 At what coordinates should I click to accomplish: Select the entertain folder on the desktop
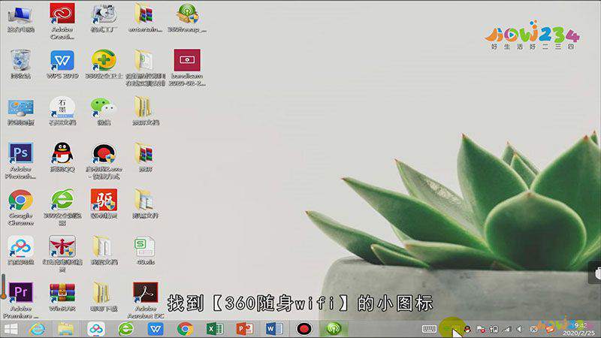pyautogui.click(x=145, y=17)
